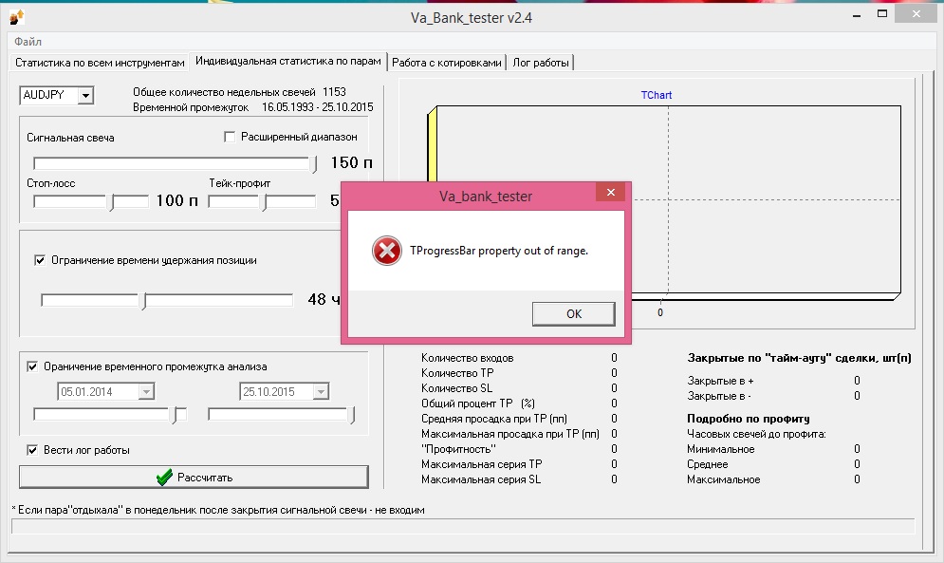
Task: Click the Тейк-профит slider
Action: (x=262, y=201)
